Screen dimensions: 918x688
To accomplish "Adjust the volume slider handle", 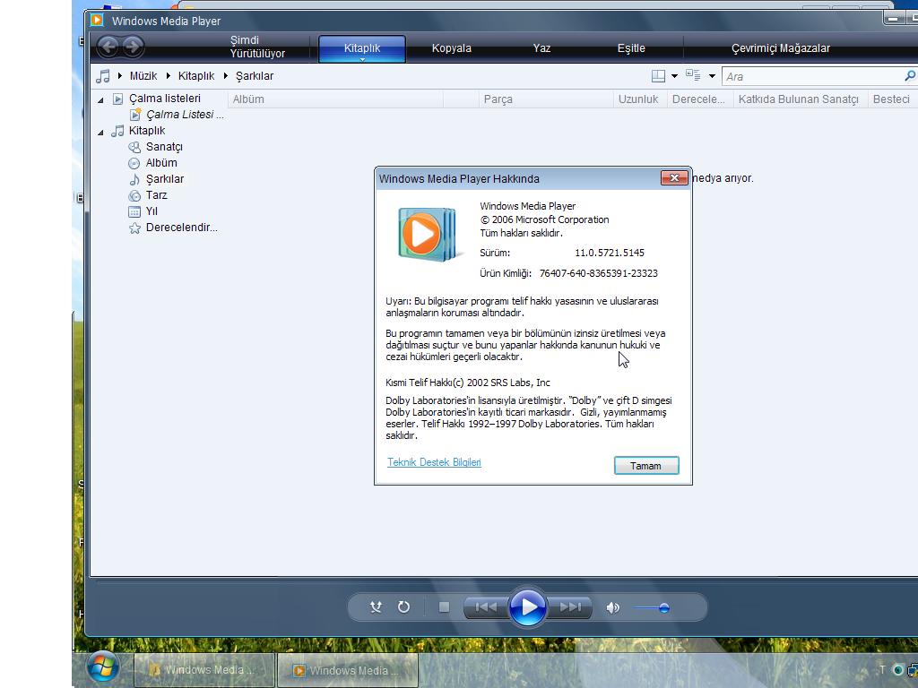I will tap(664, 608).
